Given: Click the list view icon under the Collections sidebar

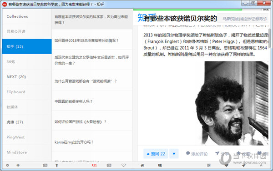Looking at the screenshot, I should click(45, 165).
